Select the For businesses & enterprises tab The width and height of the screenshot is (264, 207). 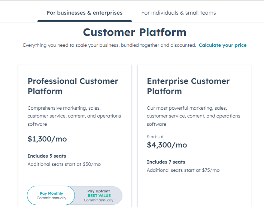[x=85, y=13]
